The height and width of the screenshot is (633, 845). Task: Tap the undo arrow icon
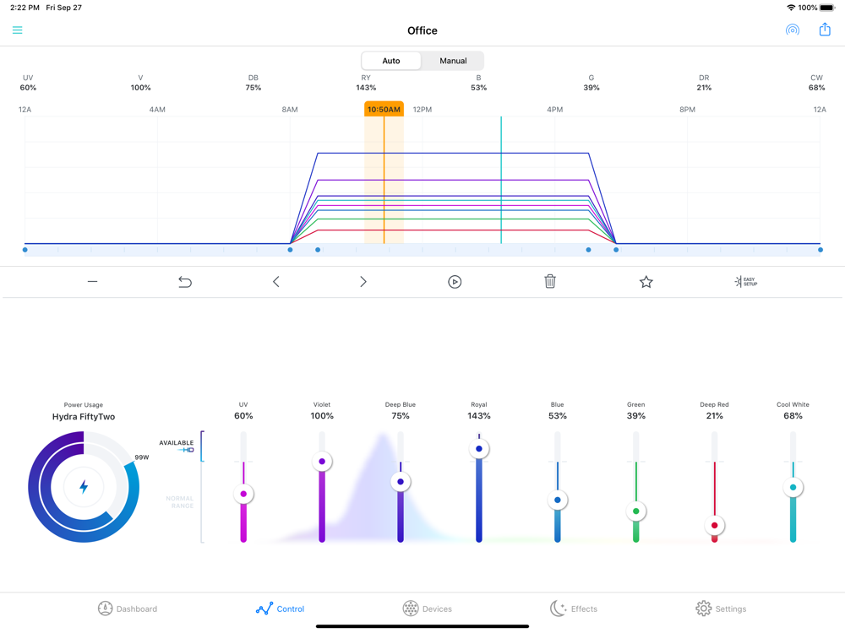point(185,282)
